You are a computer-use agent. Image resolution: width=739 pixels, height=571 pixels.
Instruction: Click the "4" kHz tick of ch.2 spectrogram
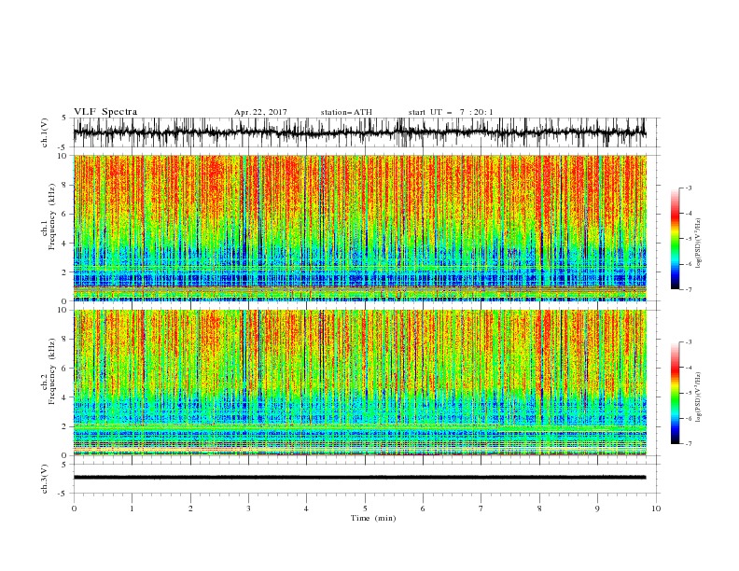tap(65, 397)
